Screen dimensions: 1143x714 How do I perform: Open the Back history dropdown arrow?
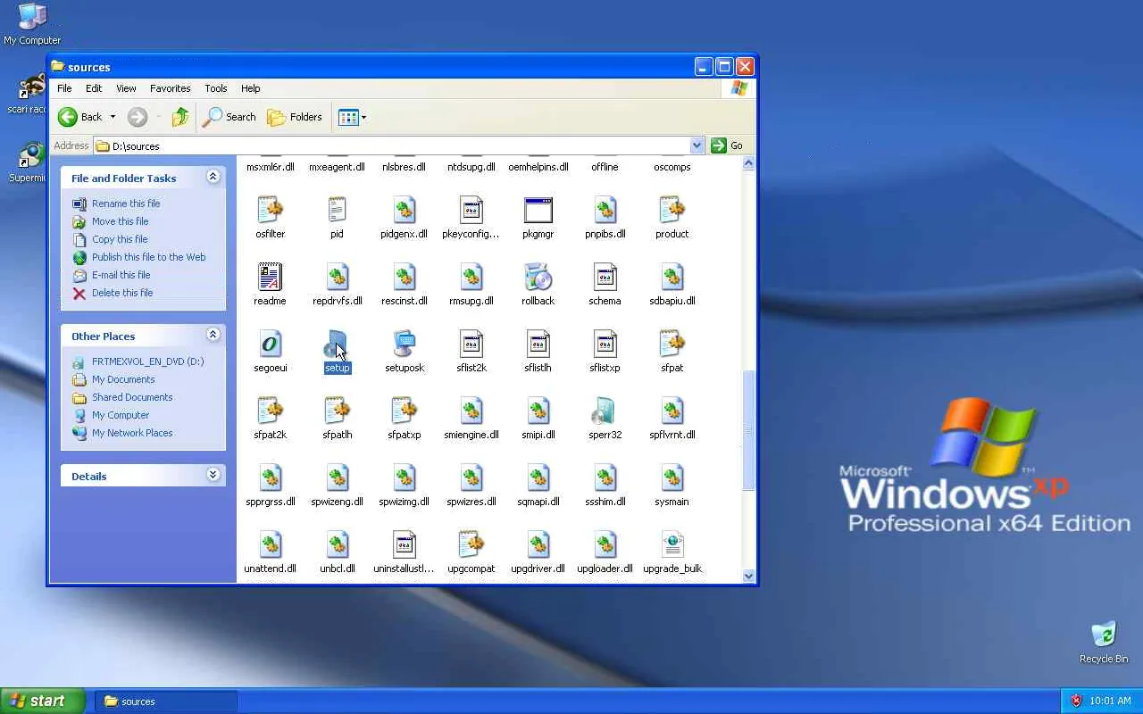click(113, 117)
